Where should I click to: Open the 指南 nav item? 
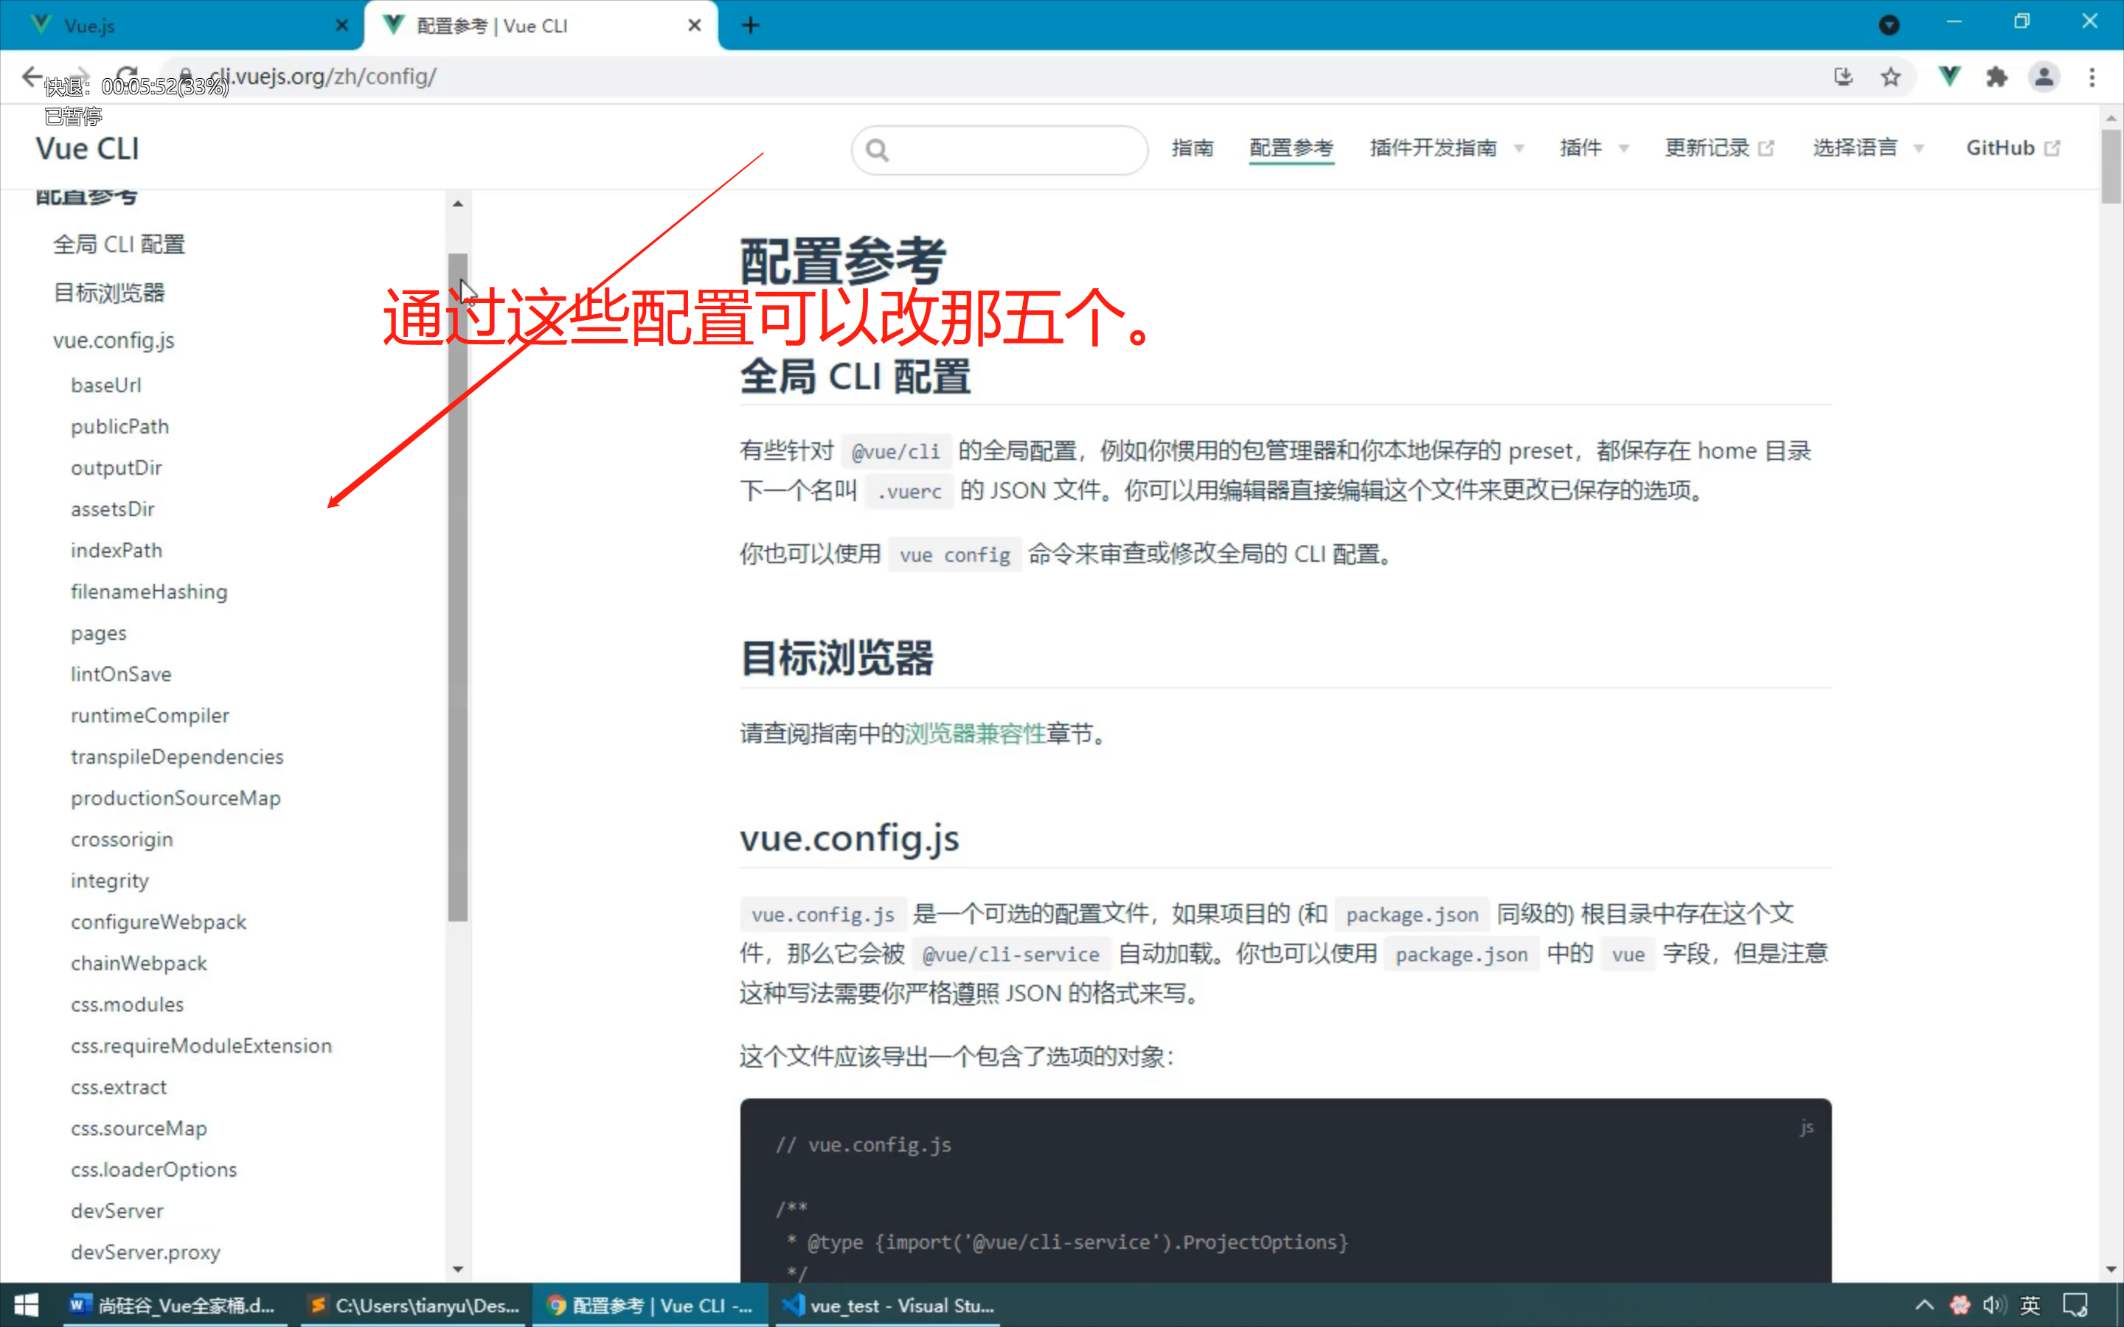coord(1192,148)
